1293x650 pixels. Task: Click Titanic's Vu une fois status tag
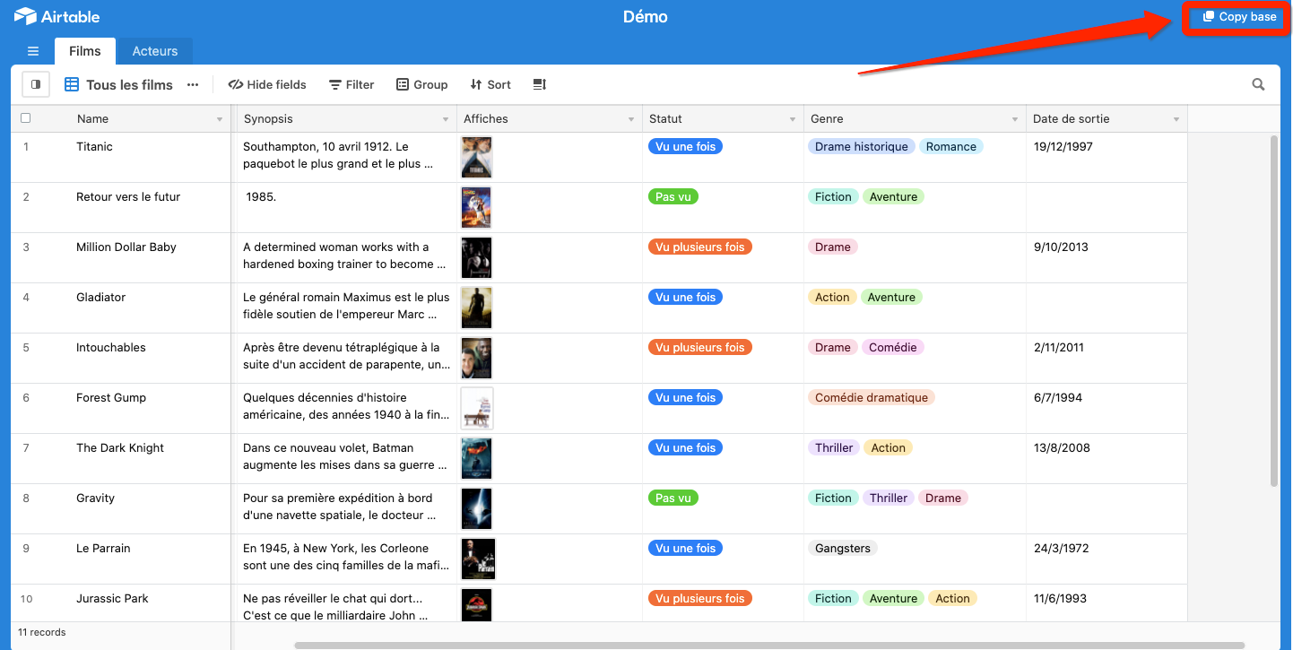pos(685,146)
